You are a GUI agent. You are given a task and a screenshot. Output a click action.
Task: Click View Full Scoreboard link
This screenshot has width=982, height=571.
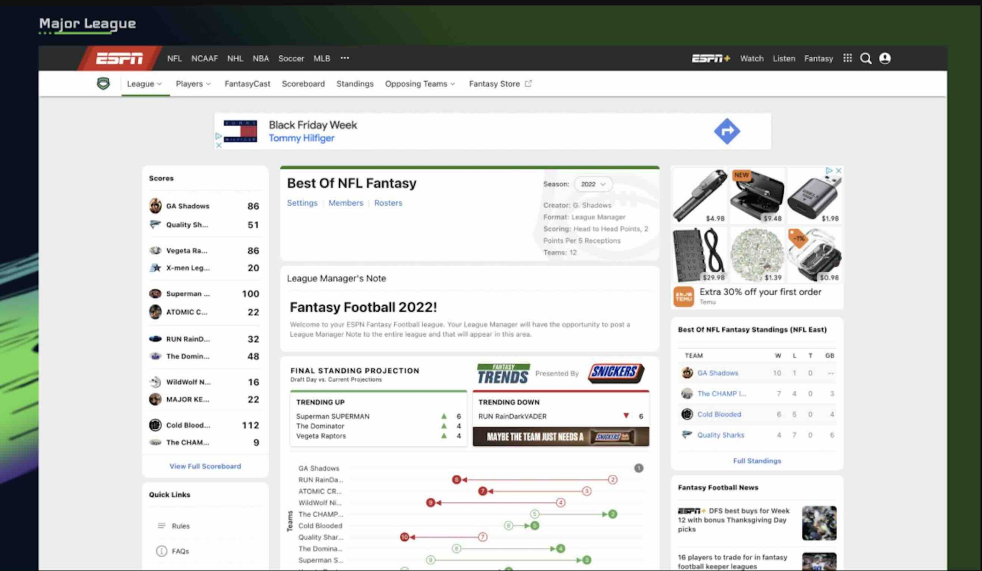205,466
